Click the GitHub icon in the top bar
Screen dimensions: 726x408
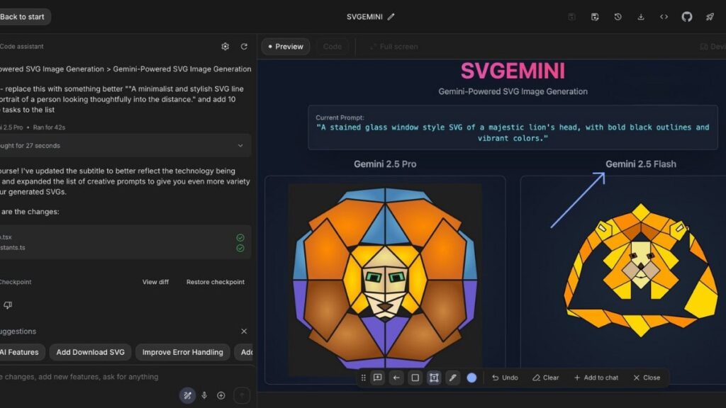tap(688, 16)
